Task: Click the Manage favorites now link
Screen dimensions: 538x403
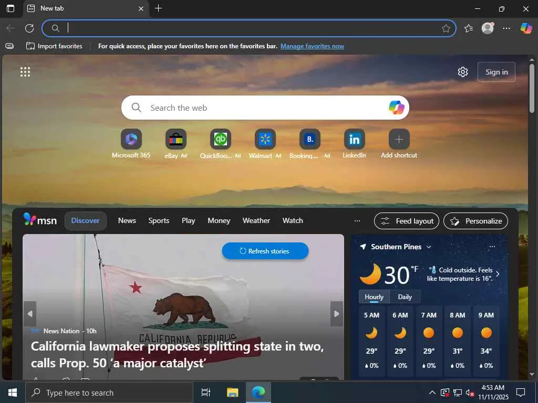Action: pyautogui.click(x=312, y=46)
